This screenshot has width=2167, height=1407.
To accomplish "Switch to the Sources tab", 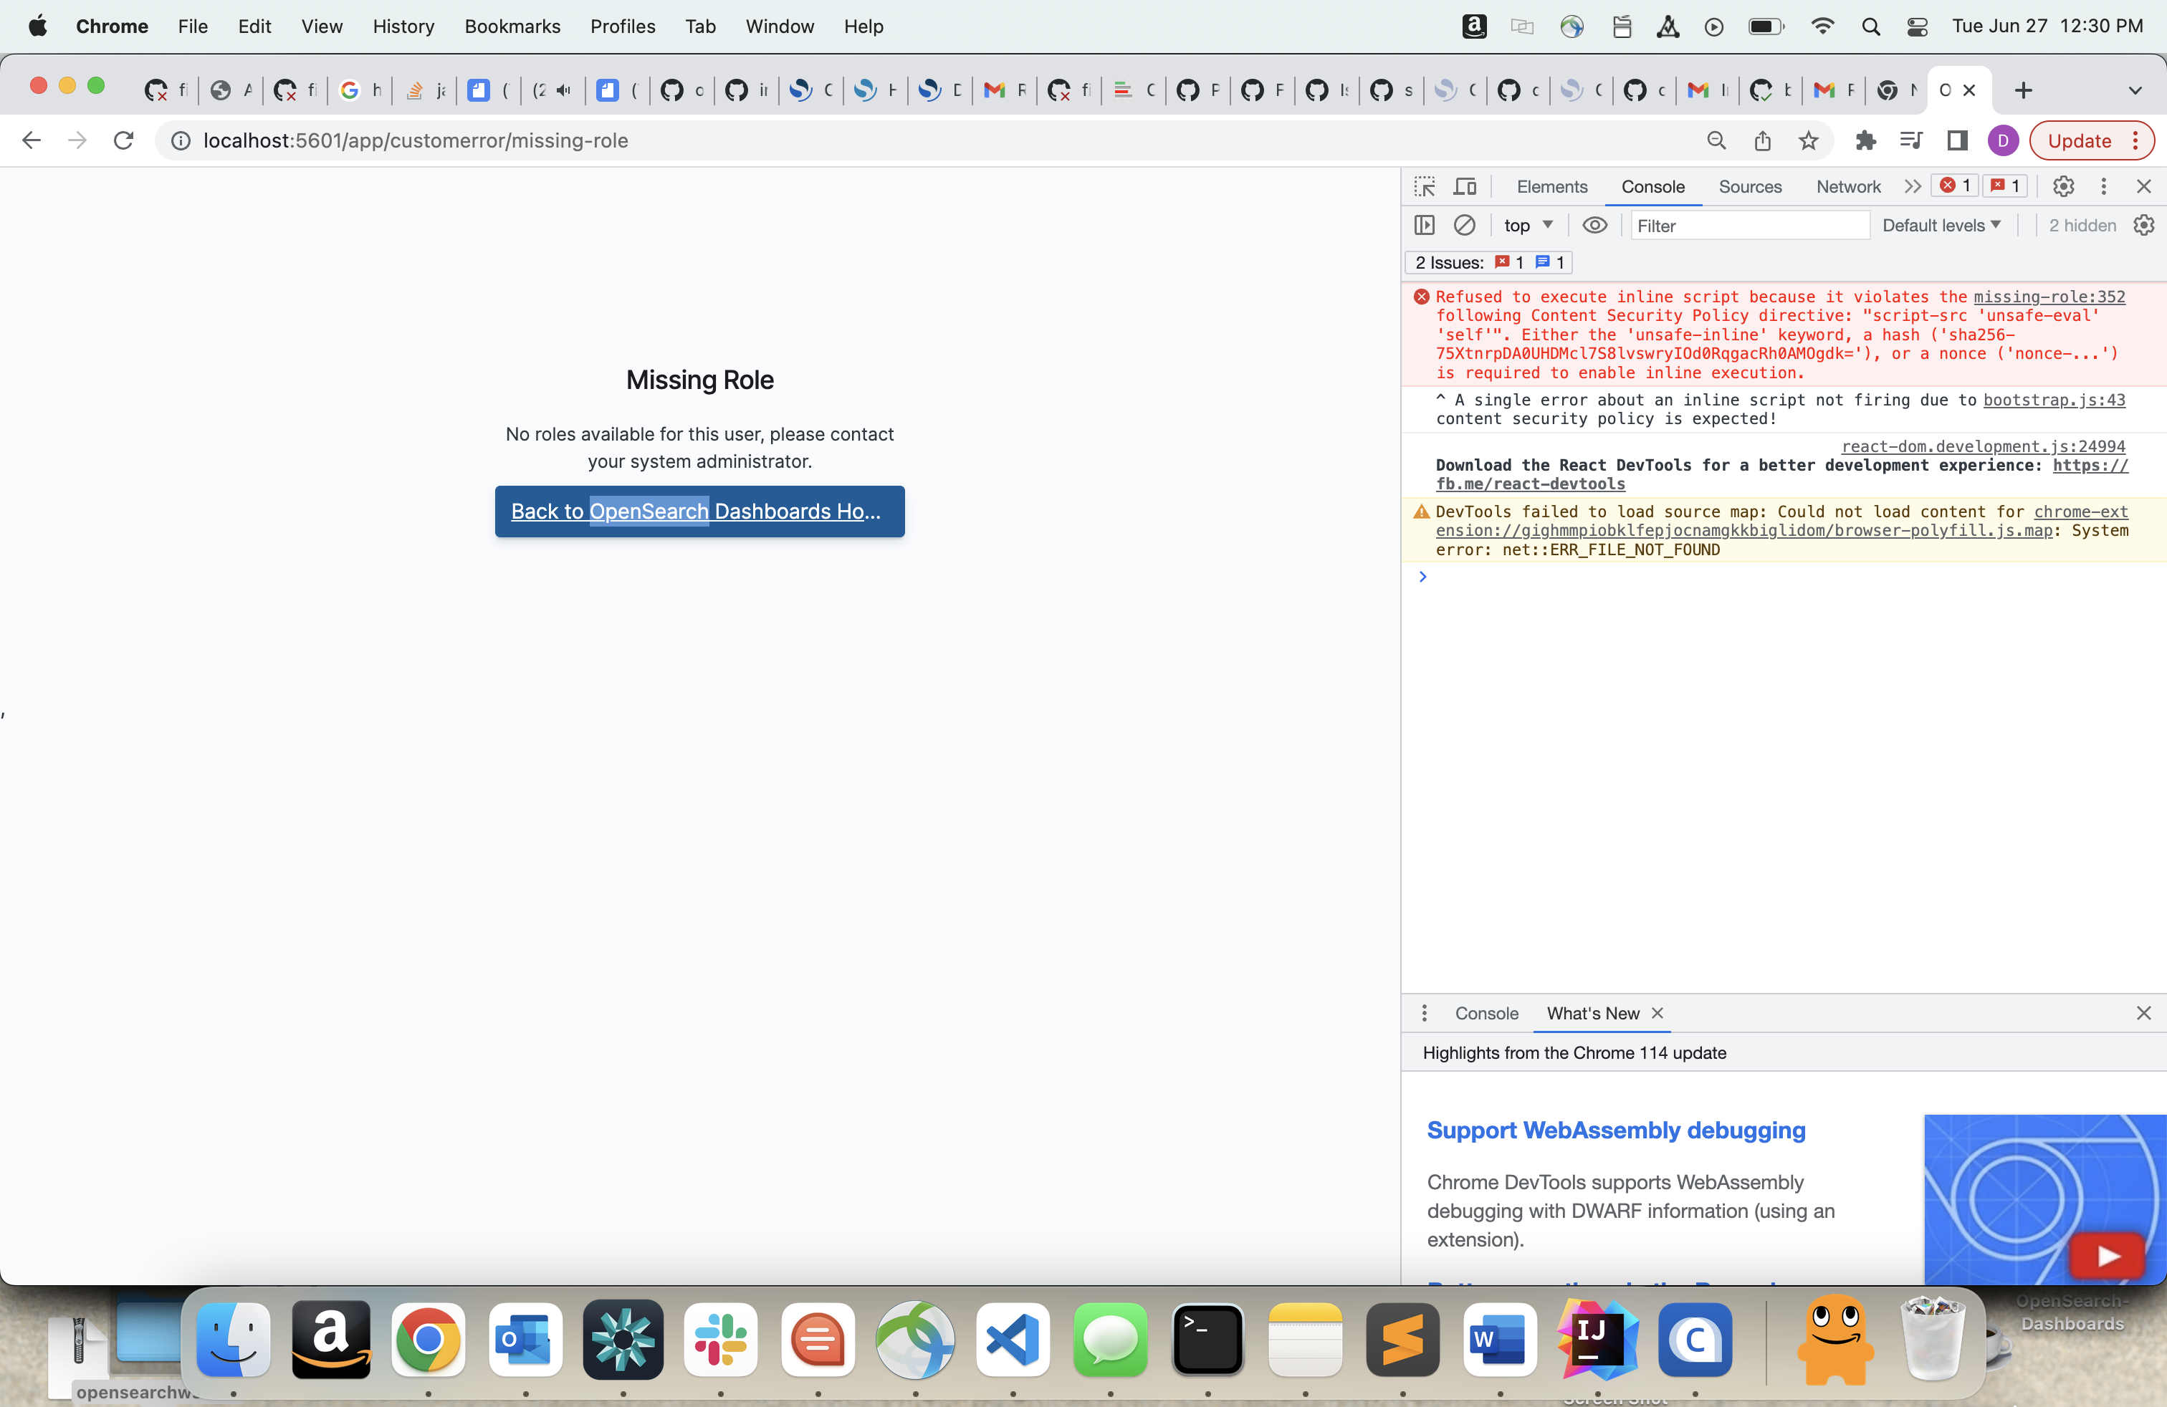I will 1750,186.
